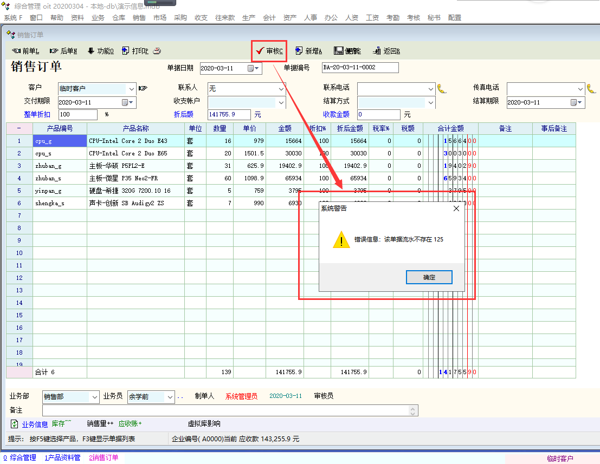Open the 销售 menu in menu bar

click(139, 17)
